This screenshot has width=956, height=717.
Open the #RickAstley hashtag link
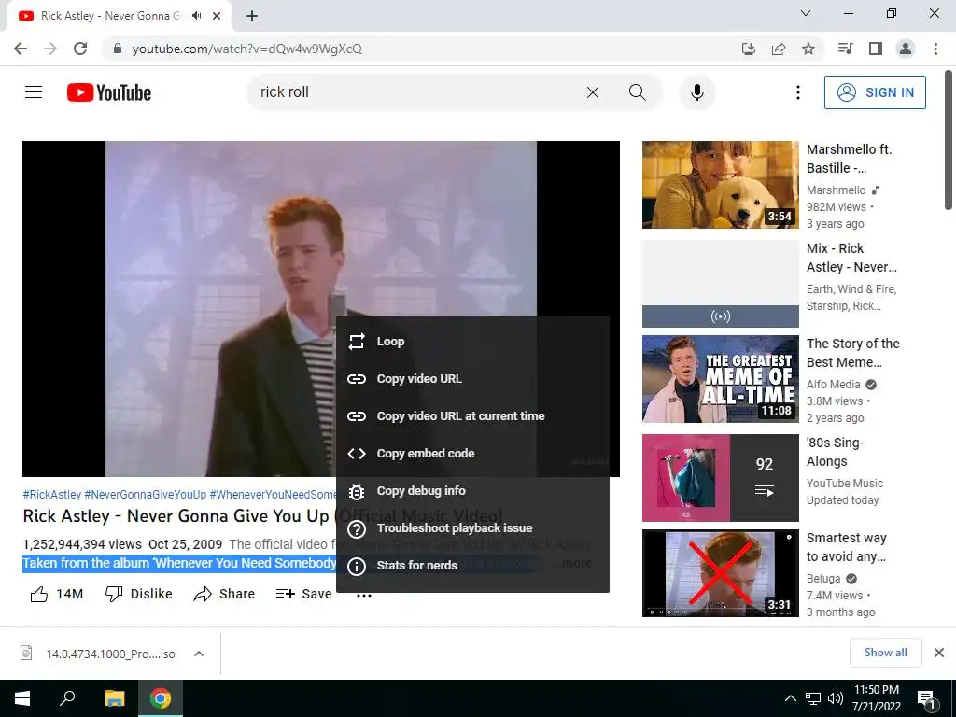[52, 495]
